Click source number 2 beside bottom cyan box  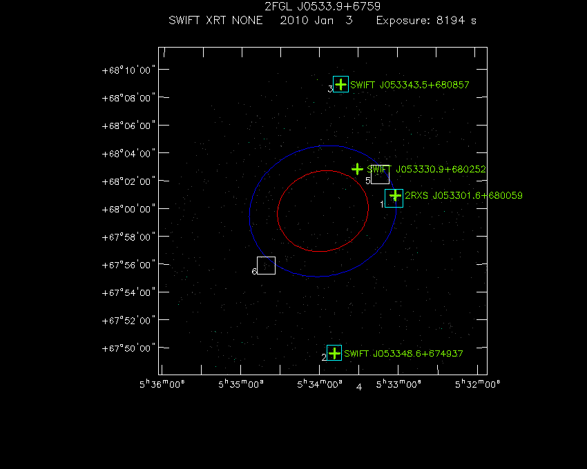[x=324, y=357]
